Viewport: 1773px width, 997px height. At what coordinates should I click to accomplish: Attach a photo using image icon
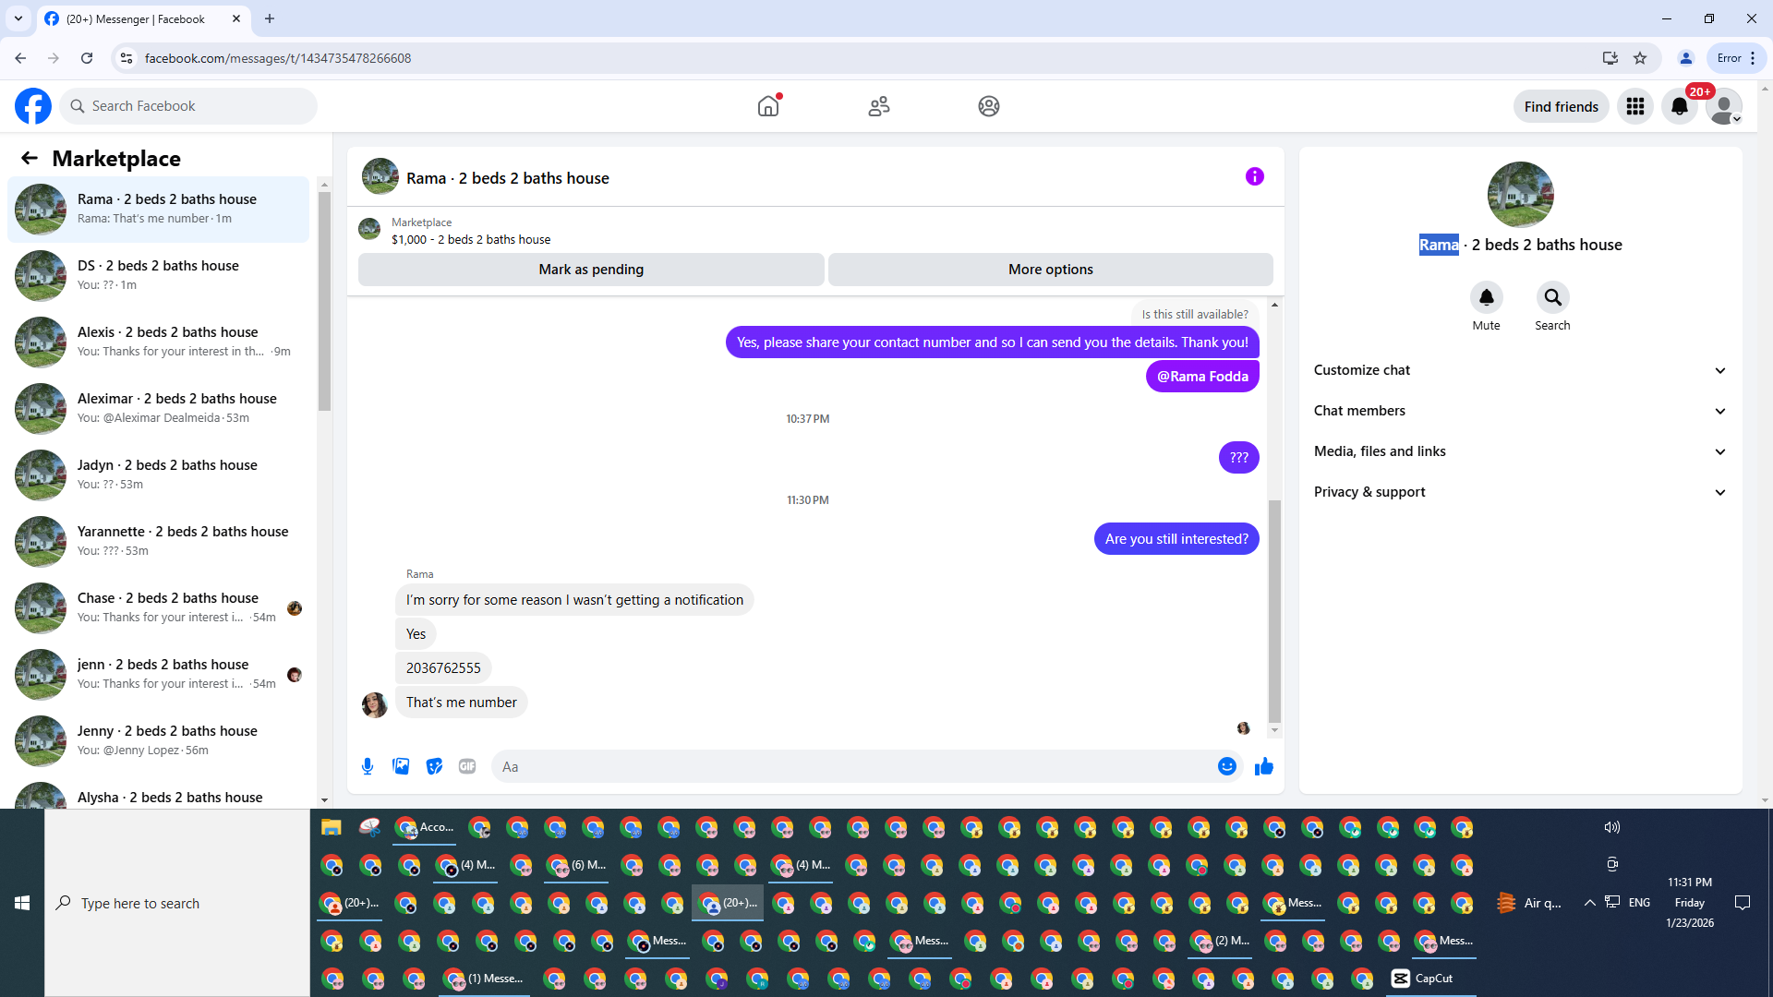coord(401,766)
